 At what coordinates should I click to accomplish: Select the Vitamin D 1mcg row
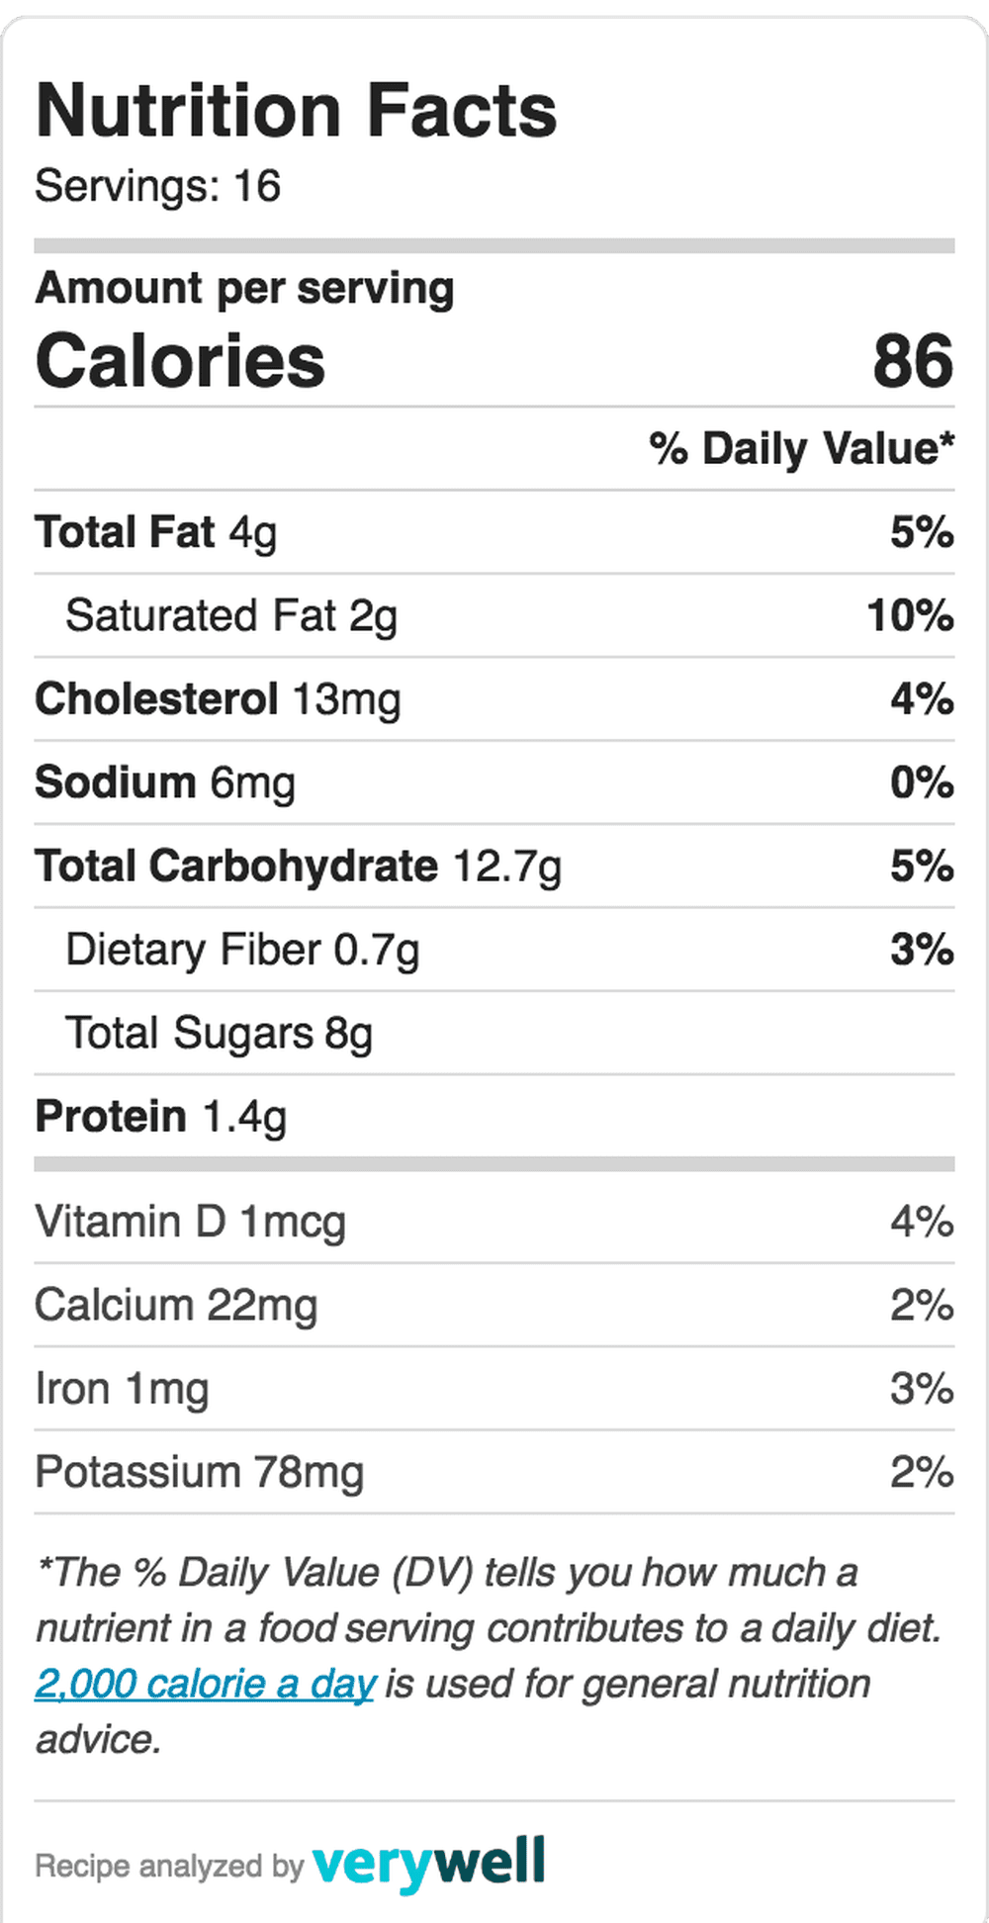pyautogui.click(x=494, y=1222)
